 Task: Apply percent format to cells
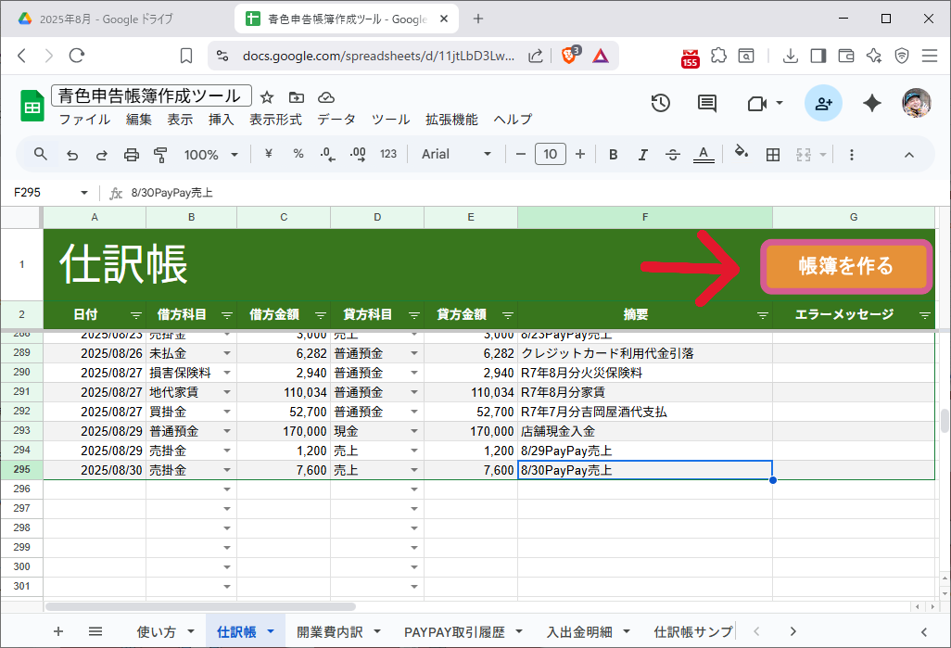[298, 154]
